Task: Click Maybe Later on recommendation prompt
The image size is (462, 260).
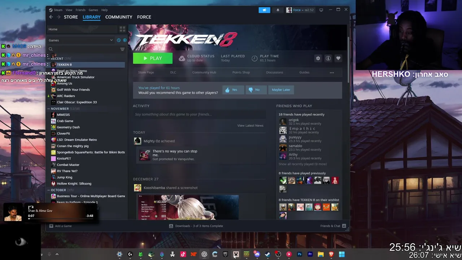Action: (281, 90)
